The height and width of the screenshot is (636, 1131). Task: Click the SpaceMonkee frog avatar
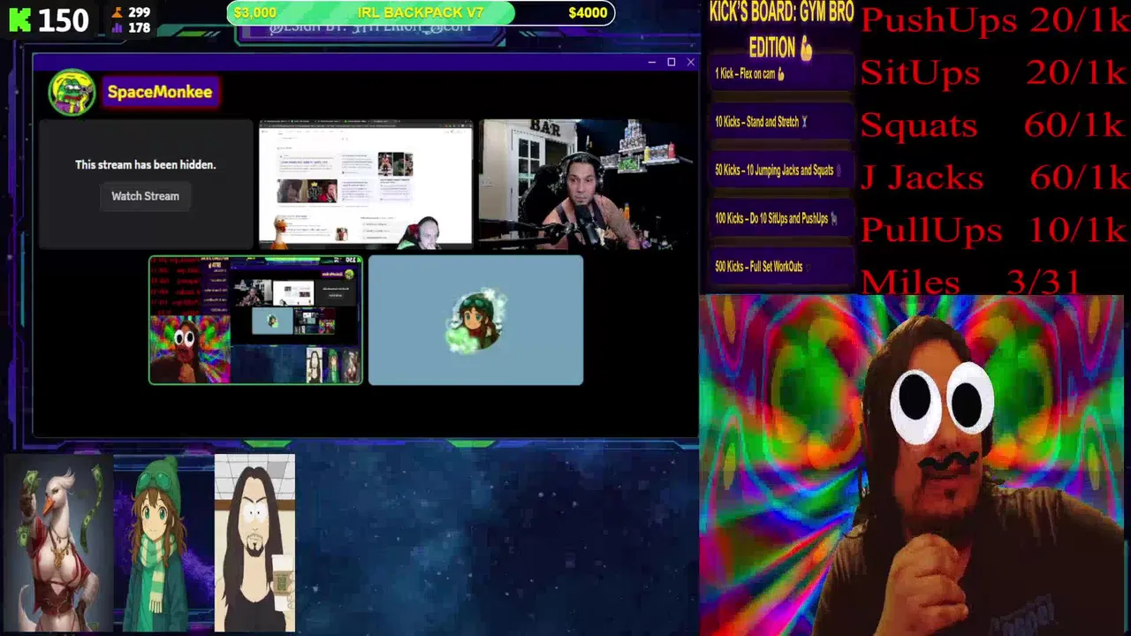(72, 92)
